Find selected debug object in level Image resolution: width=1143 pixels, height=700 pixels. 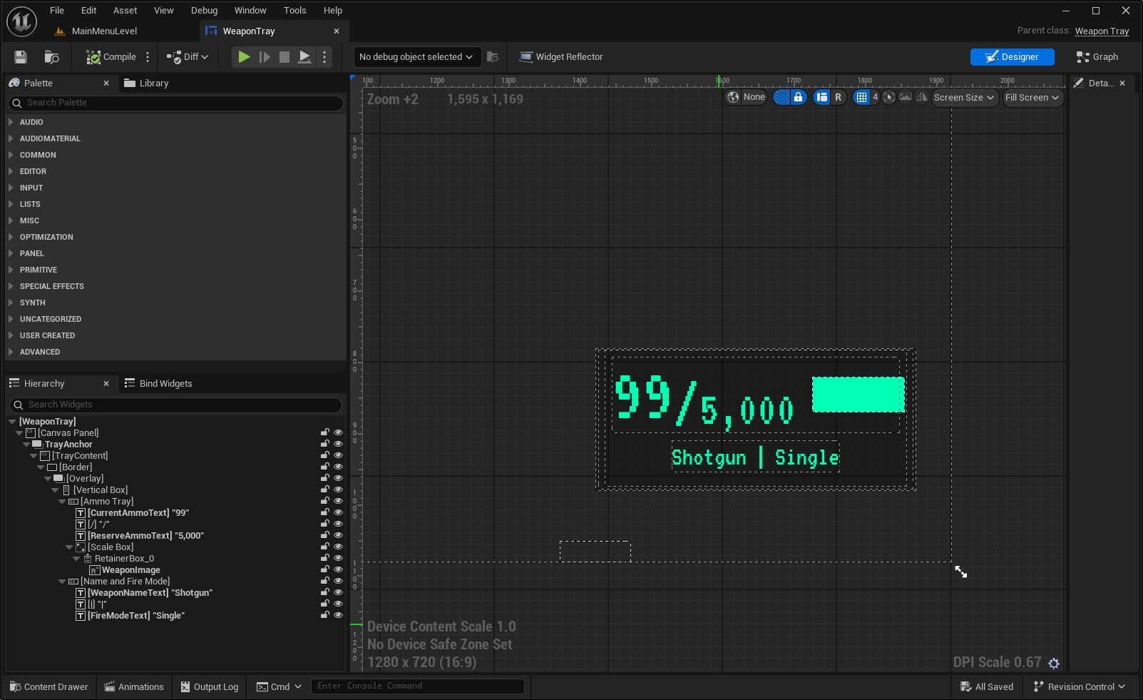(492, 57)
